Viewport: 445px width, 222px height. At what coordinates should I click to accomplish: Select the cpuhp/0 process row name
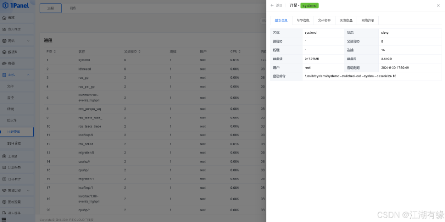(x=84, y=161)
